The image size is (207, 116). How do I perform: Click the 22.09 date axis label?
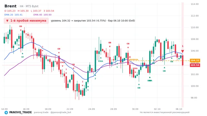[70, 109]
